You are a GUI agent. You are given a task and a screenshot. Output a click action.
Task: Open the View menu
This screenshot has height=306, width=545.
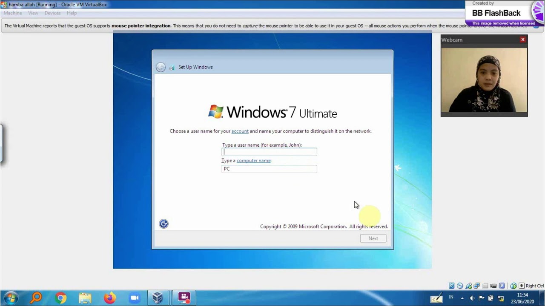coord(33,13)
